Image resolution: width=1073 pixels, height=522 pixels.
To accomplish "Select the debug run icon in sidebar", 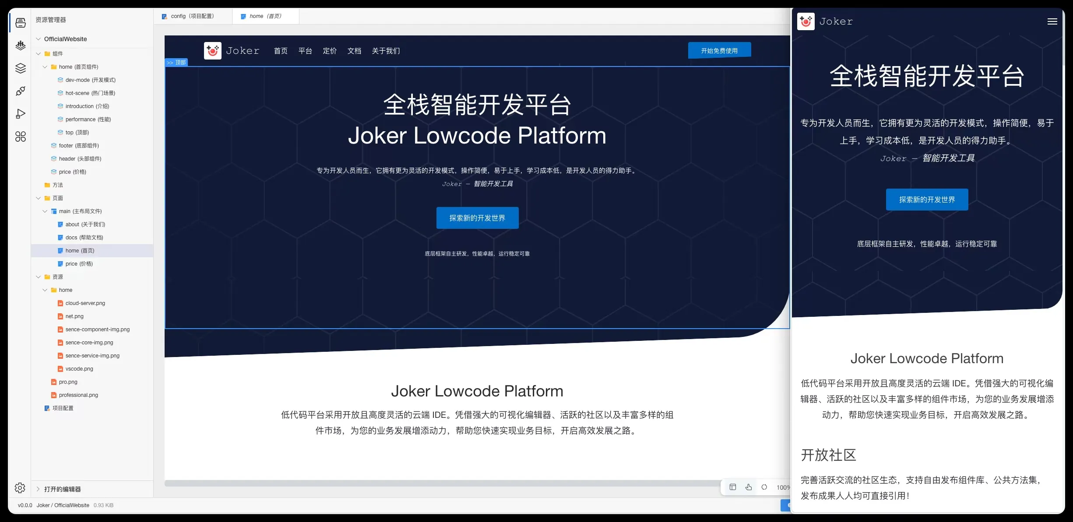I will [x=20, y=113].
